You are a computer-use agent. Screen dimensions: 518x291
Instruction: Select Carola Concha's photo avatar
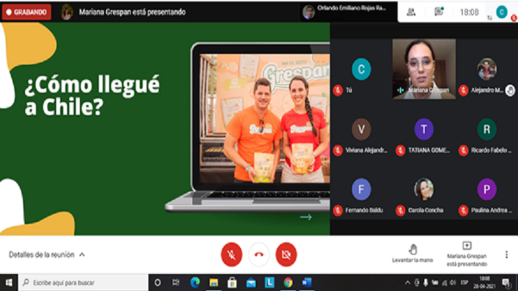[424, 189]
